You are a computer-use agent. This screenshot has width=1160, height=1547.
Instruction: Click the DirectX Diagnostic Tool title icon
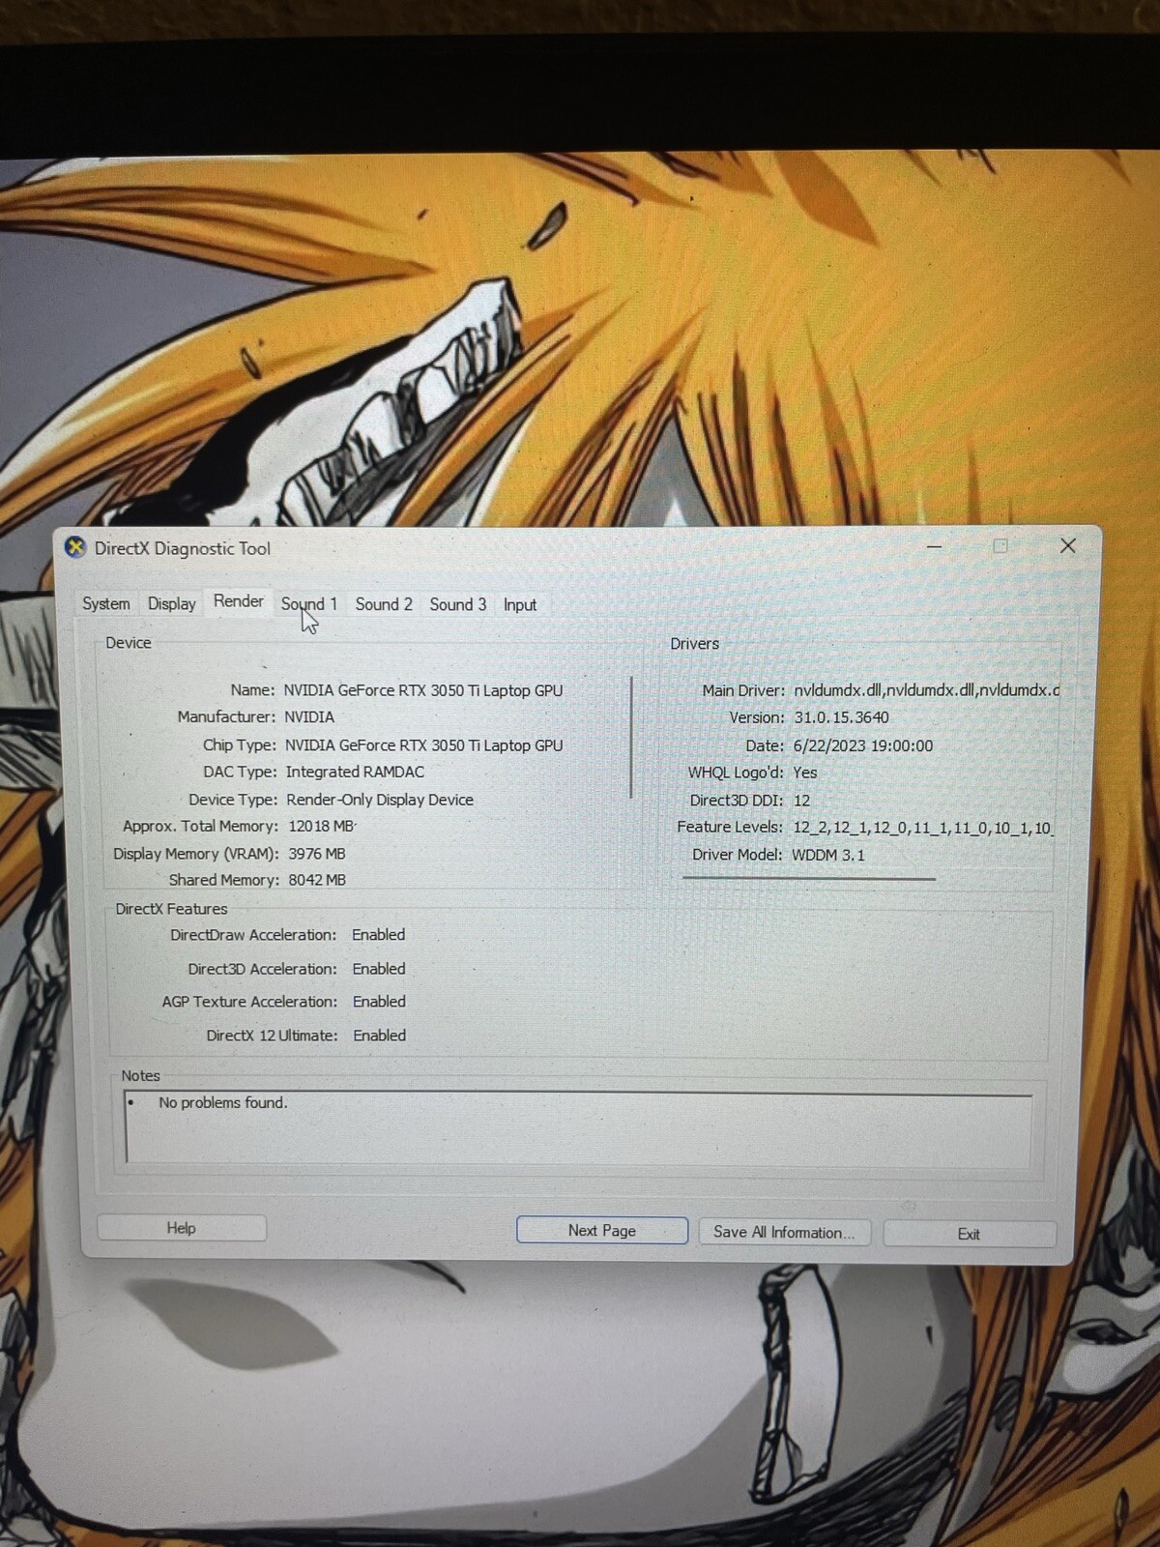[x=75, y=547]
